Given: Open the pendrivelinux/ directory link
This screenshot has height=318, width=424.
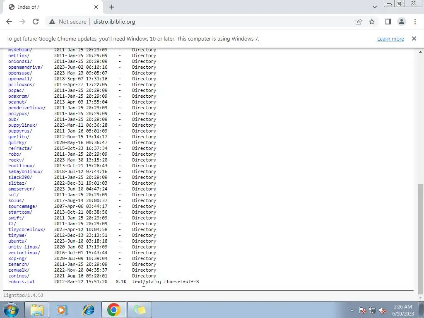Looking at the screenshot, I should click(x=27, y=108).
